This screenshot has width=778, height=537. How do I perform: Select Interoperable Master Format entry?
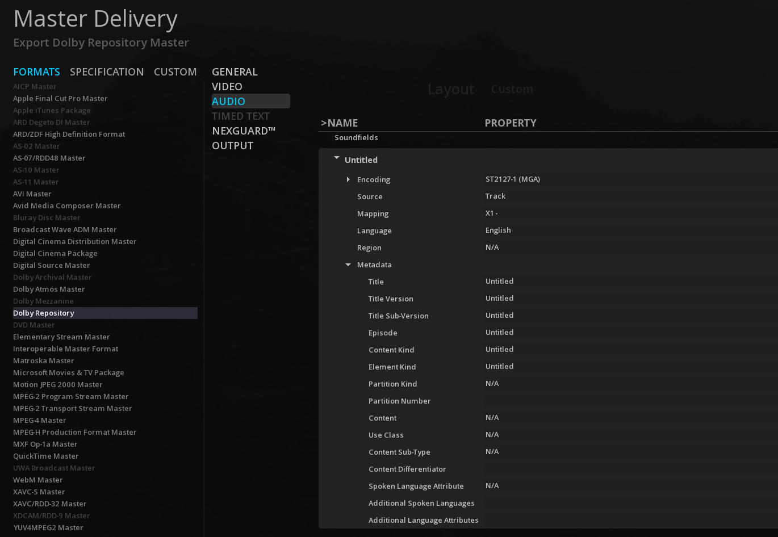click(66, 349)
